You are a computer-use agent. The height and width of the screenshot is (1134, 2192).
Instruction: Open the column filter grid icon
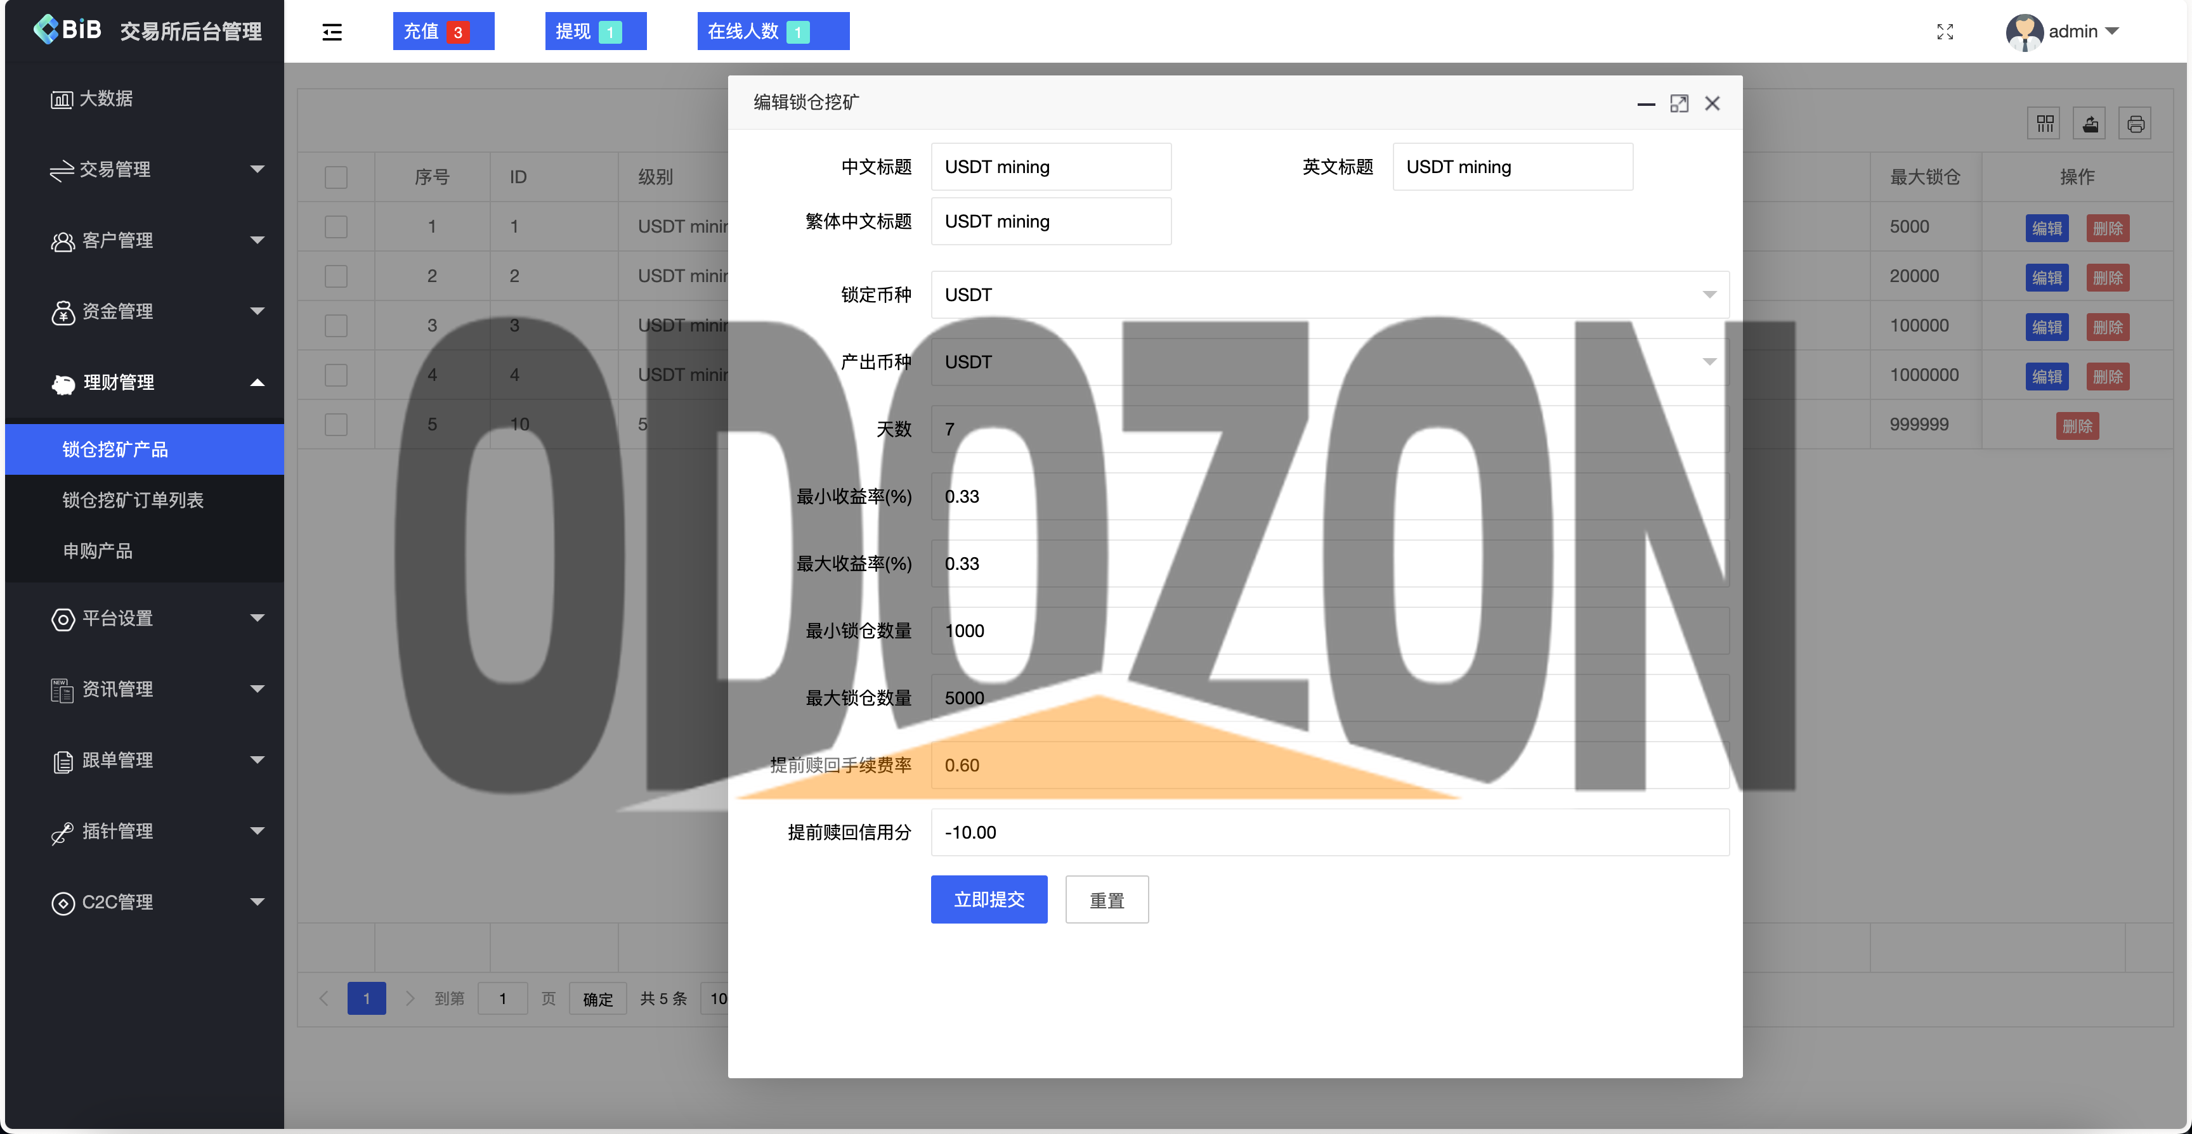point(2044,124)
